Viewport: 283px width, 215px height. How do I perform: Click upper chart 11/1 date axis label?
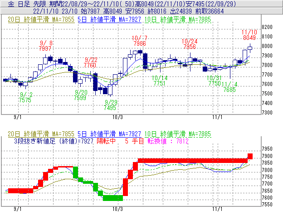click(x=217, y=117)
